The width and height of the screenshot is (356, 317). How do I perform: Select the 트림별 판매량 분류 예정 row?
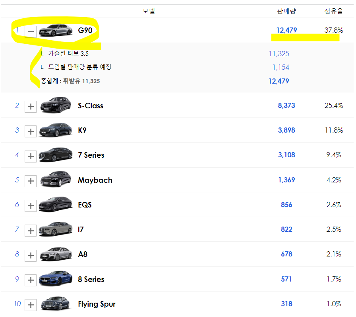tap(80, 67)
